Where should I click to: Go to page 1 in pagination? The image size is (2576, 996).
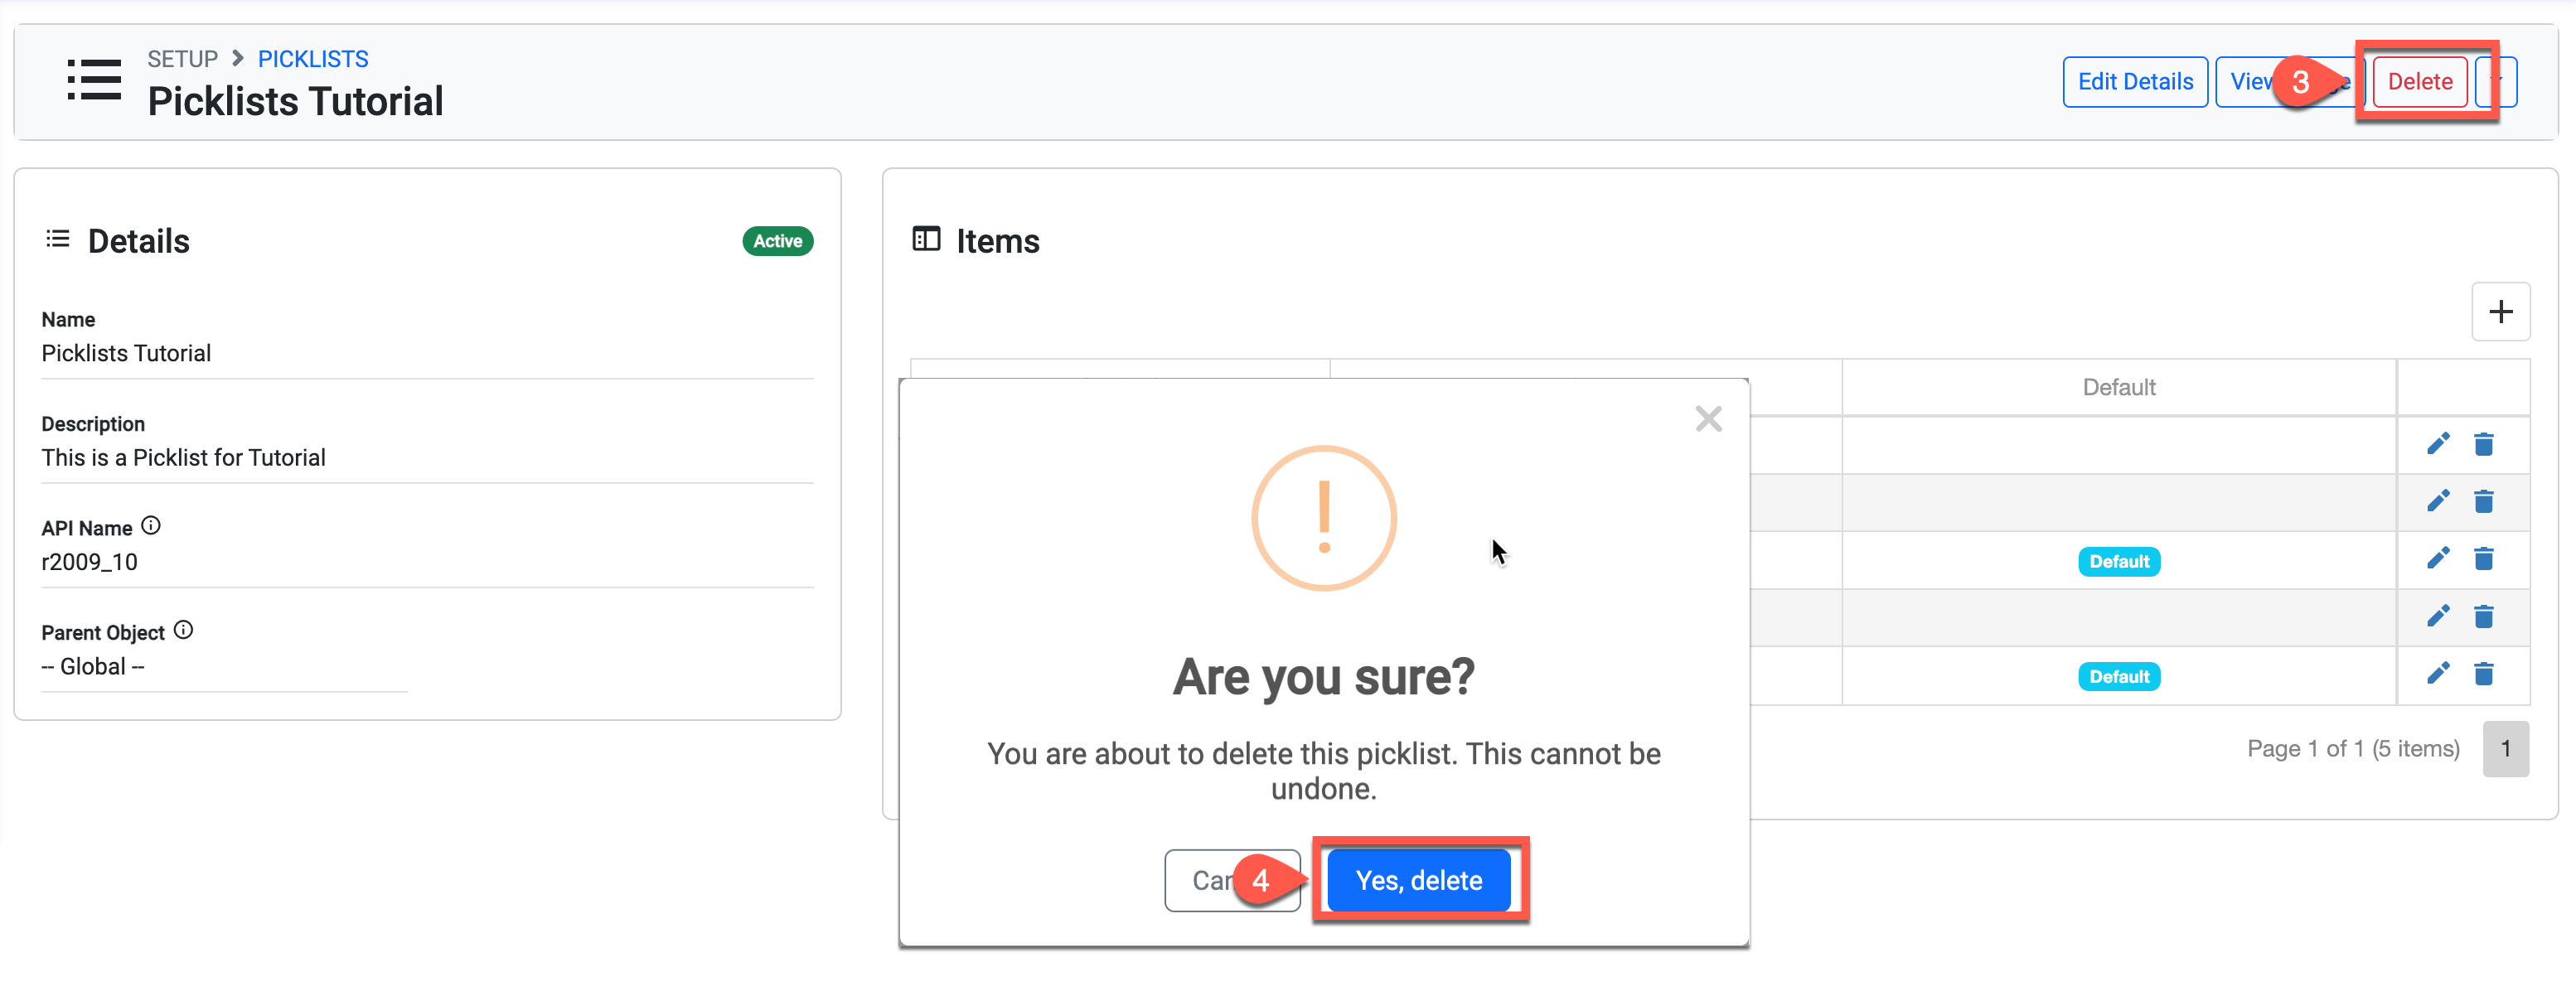coord(2505,749)
